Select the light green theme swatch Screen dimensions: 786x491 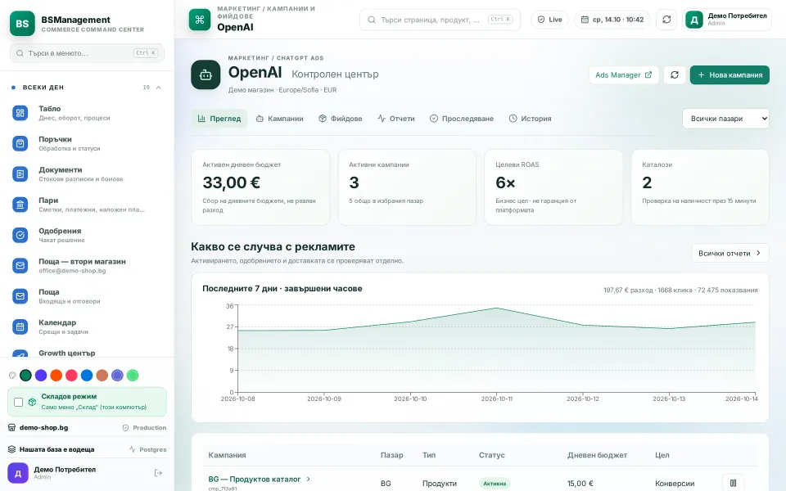point(133,376)
